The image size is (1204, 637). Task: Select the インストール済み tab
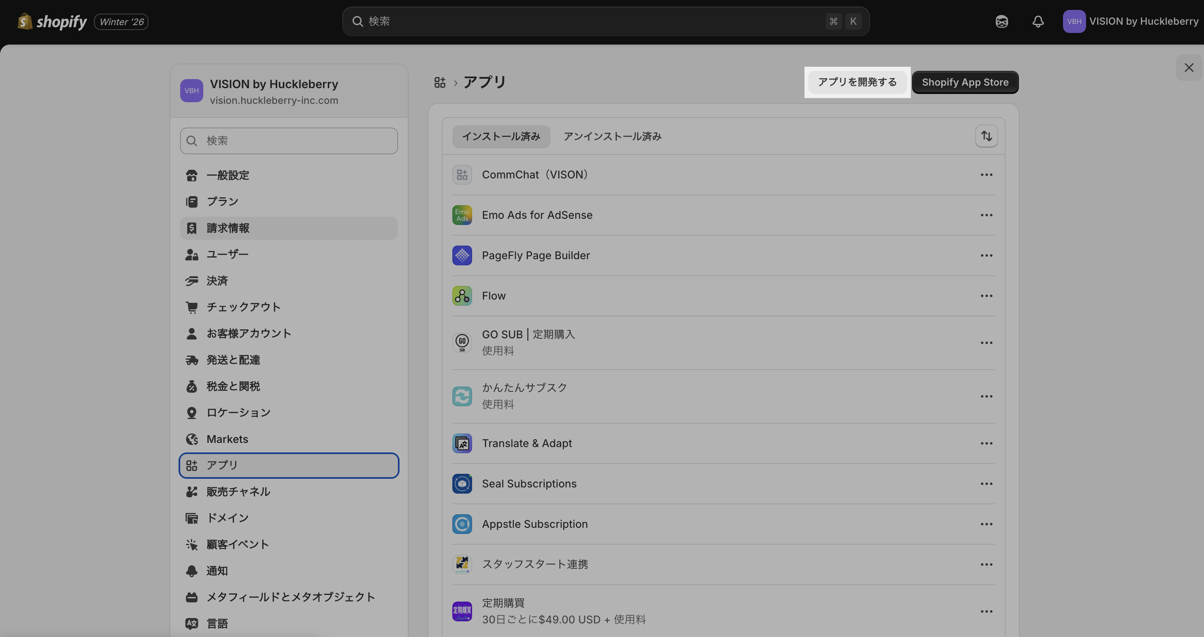pyautogui.click(x=501, y=136)
